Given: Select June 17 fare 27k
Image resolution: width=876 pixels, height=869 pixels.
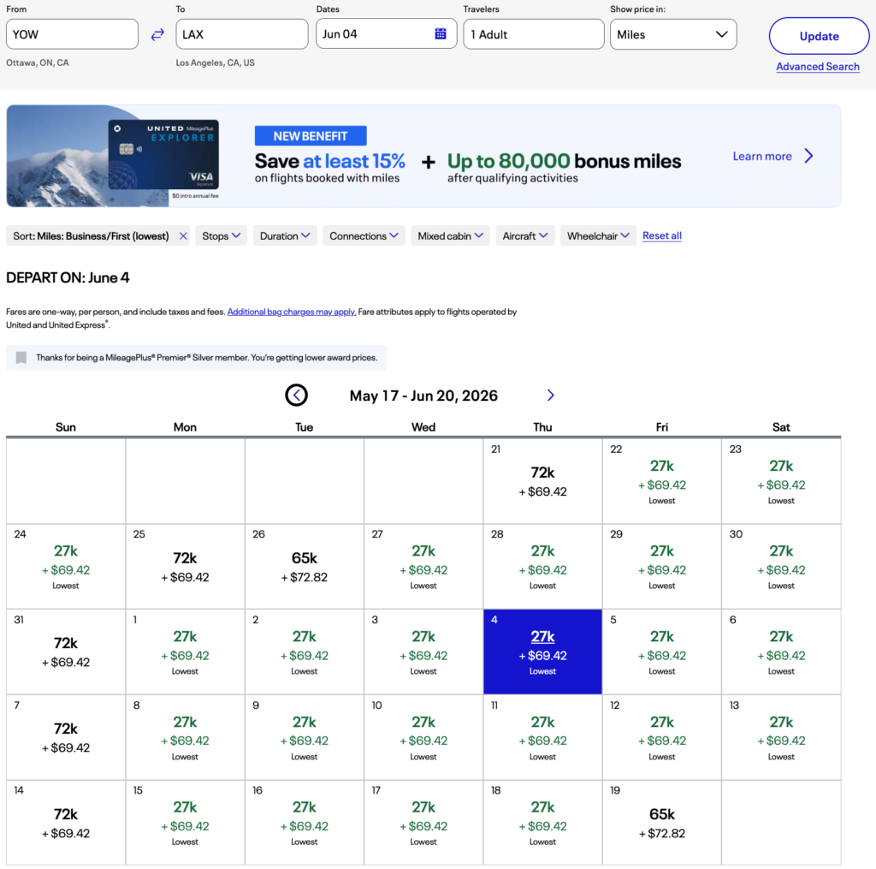Looking at the screenshot, I should (x=423, y=823).
